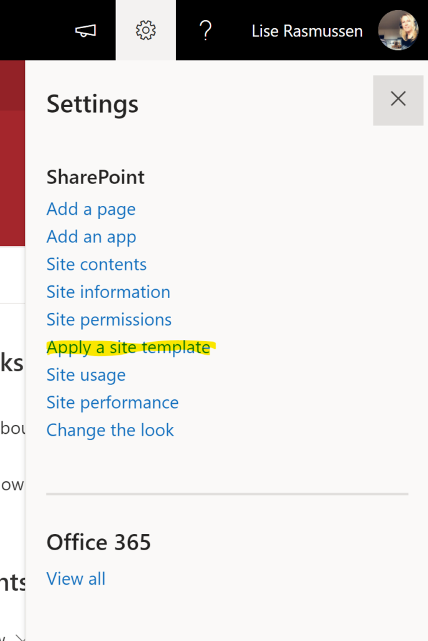Click the Office 365 section heading
Image resolution: width=428 pixels, height=641 pixels.
[98, 543]
